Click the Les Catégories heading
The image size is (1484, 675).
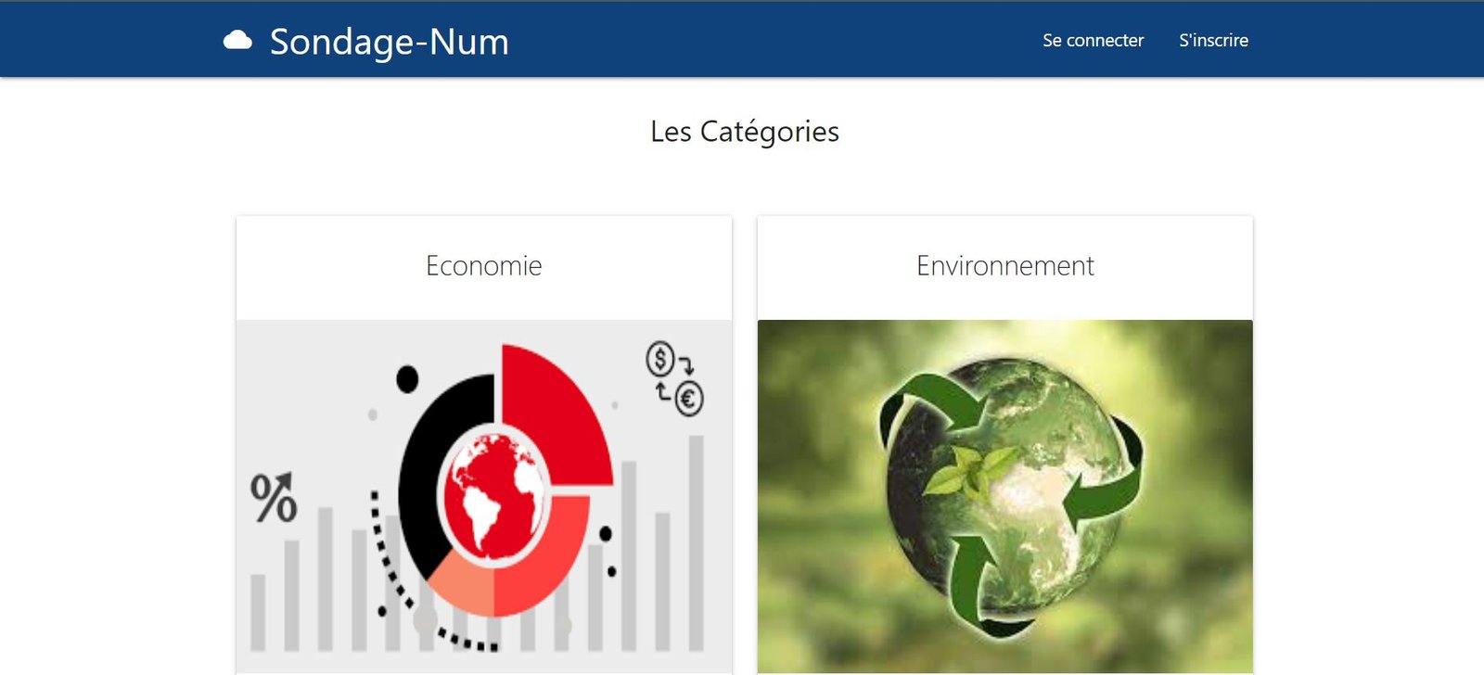click(x=744, y=132)
